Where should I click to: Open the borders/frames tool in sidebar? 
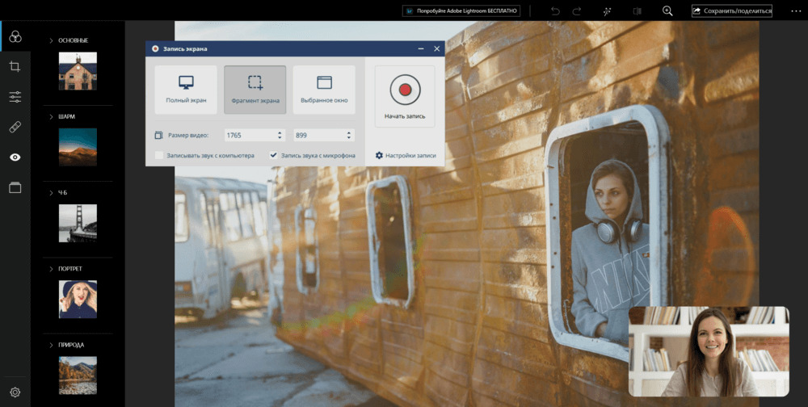[x=15, y=187]
